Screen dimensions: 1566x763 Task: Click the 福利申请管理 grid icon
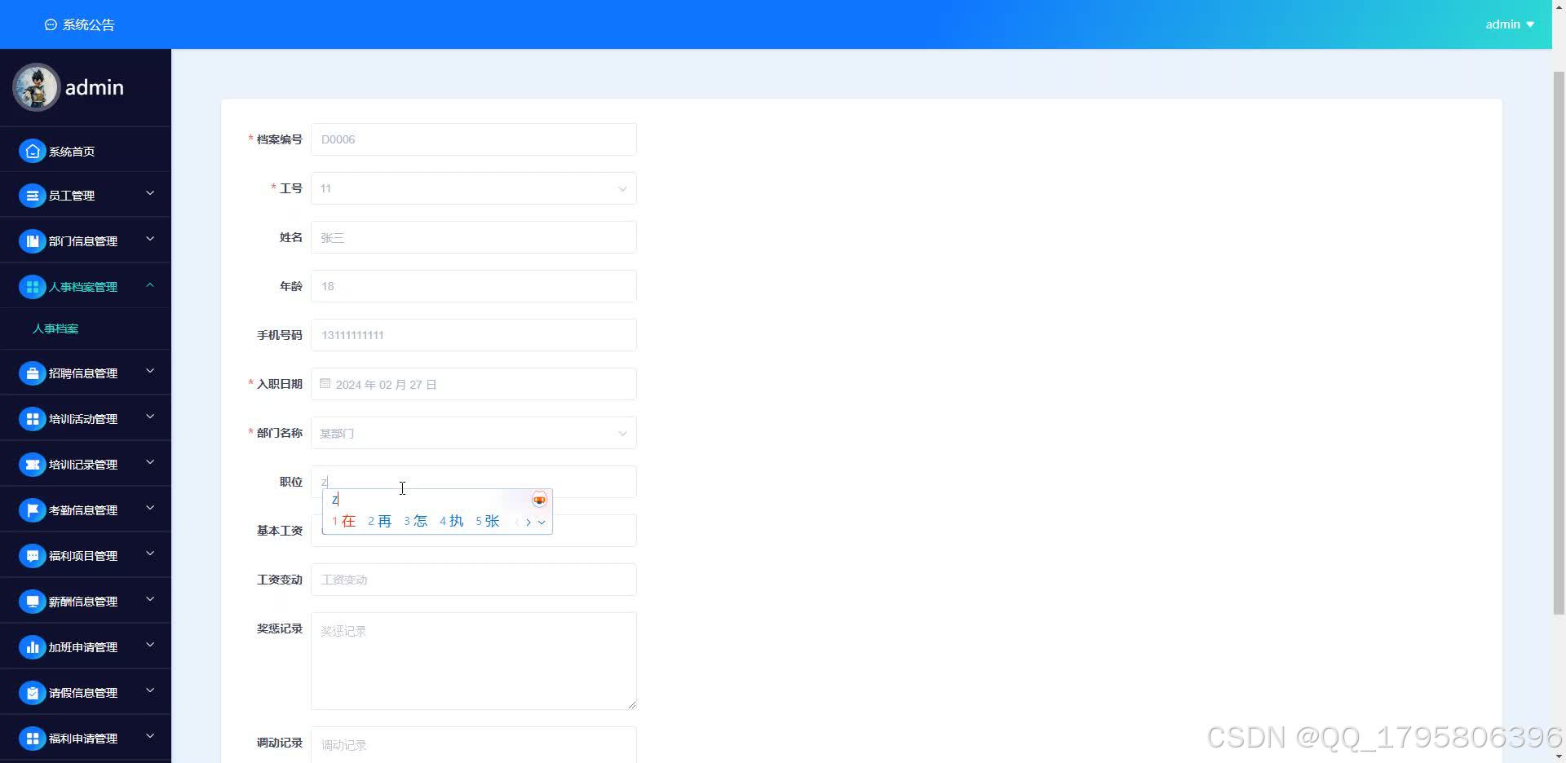point(32,739)
